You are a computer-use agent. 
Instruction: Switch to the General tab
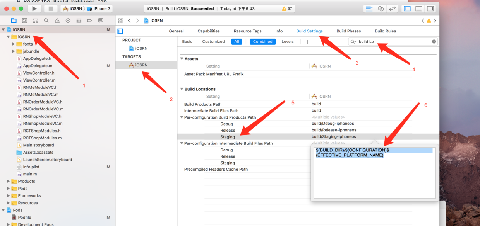coord(176,31)
